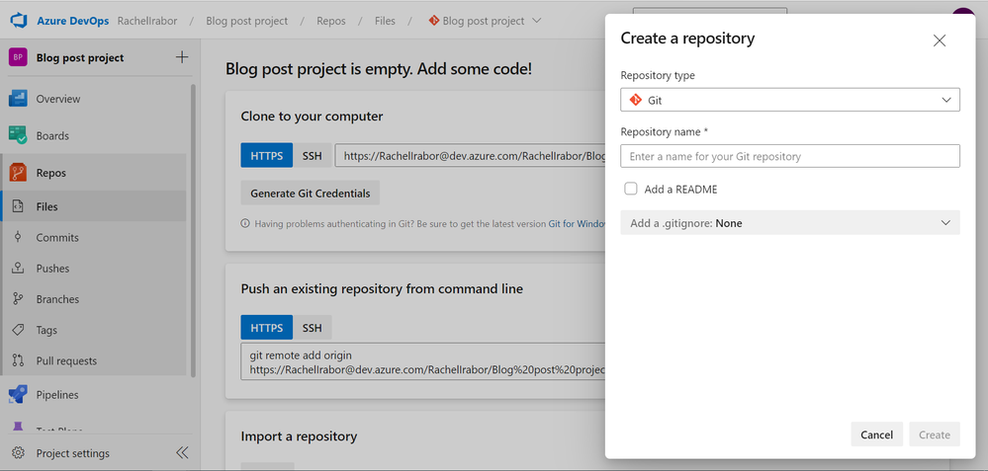
Task: Click the Branches icon in sidebar
Action: pyautogui.click(x=18, y=299)
